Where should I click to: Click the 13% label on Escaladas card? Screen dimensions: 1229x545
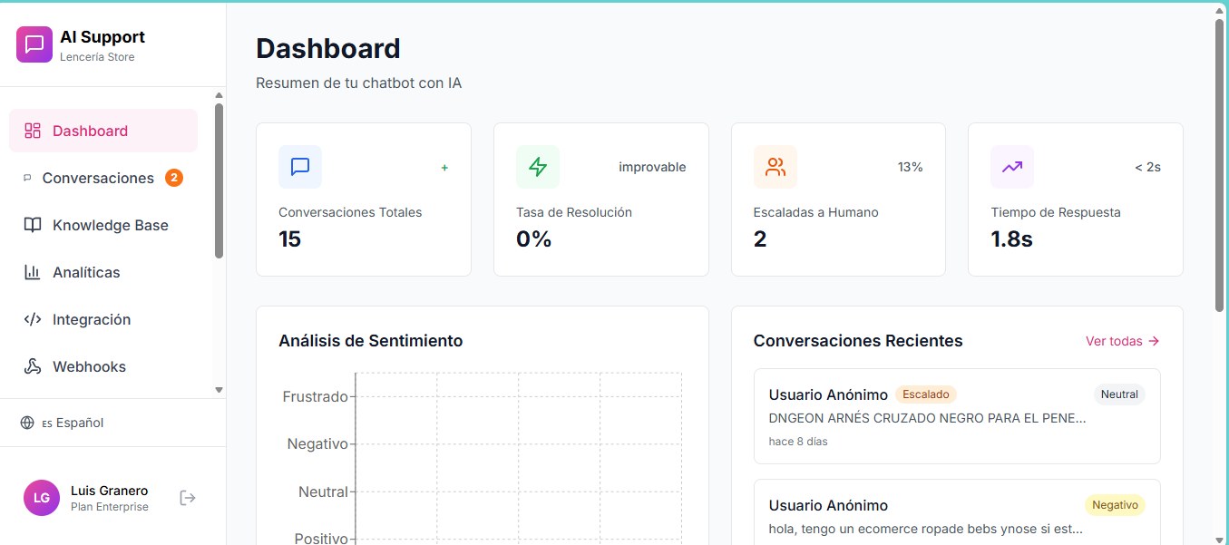[x=910, y=167]
